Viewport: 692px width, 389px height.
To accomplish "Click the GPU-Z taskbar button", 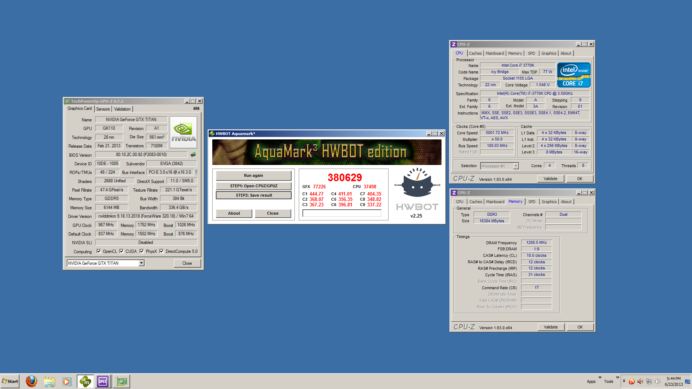I will point(121,381).
